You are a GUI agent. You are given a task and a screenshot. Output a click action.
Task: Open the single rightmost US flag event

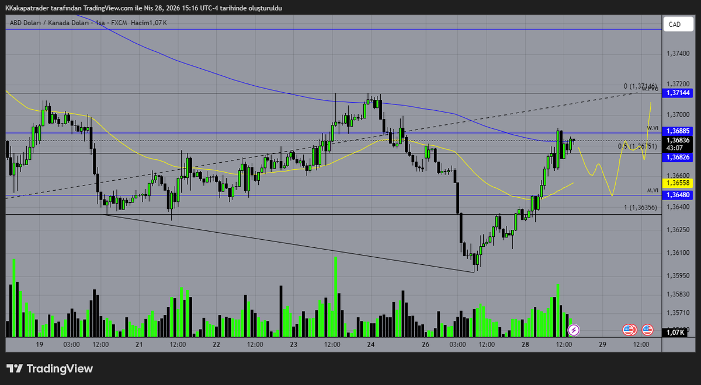[x=647, y=330]
